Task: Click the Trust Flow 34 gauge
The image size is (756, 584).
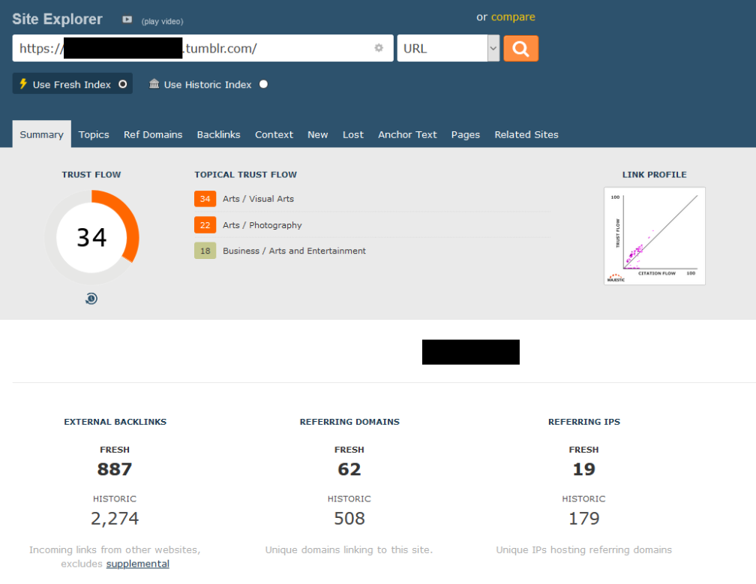Action: (x=91, y=237)
